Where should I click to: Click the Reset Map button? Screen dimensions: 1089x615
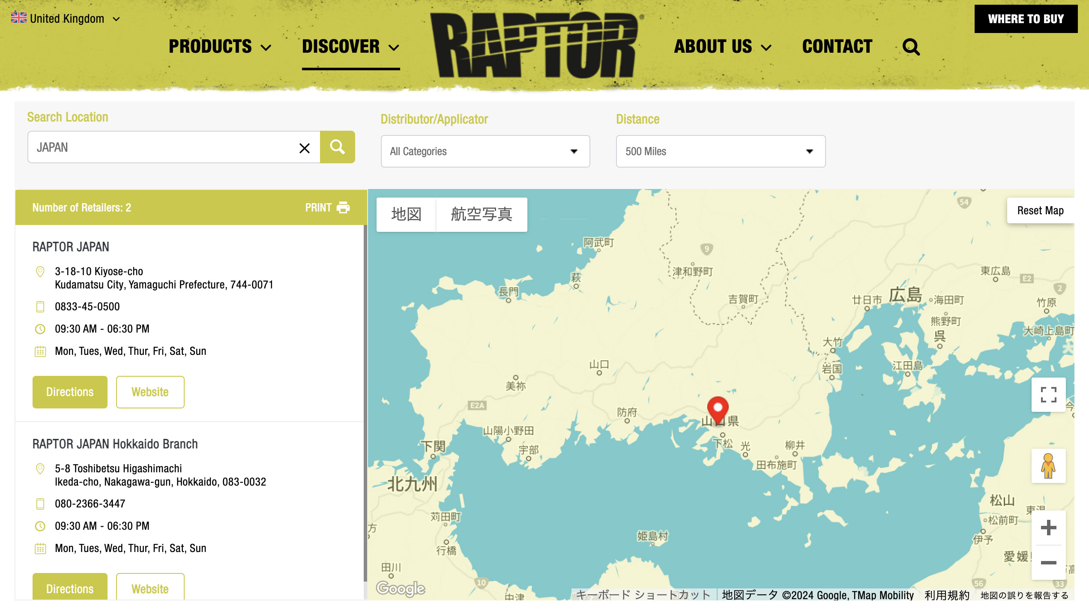(1040, 210)
